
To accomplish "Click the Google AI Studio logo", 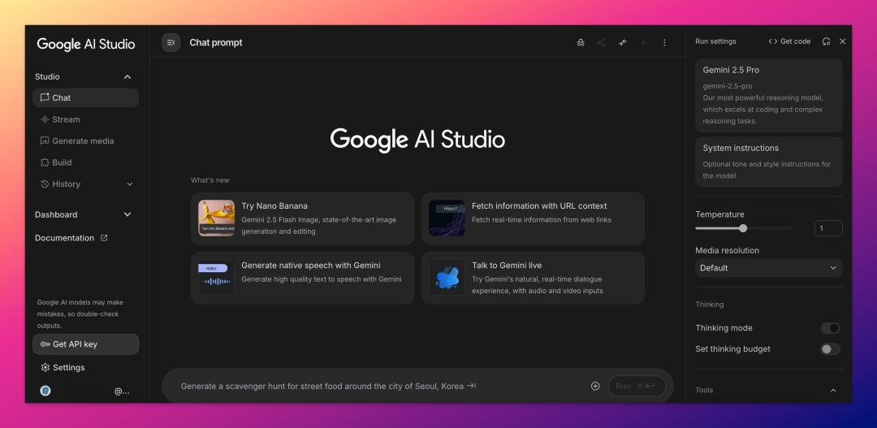I will click(86, 44).
